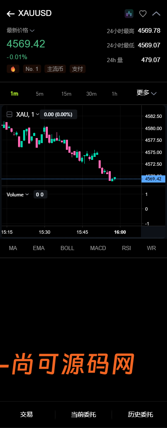The image size is (167, 428).
Task: Go back using the left arrow
Action: pos(10,14)
